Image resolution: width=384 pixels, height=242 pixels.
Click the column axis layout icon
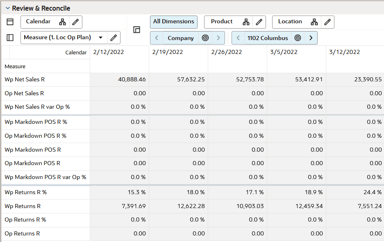click(x=10, y=22)
